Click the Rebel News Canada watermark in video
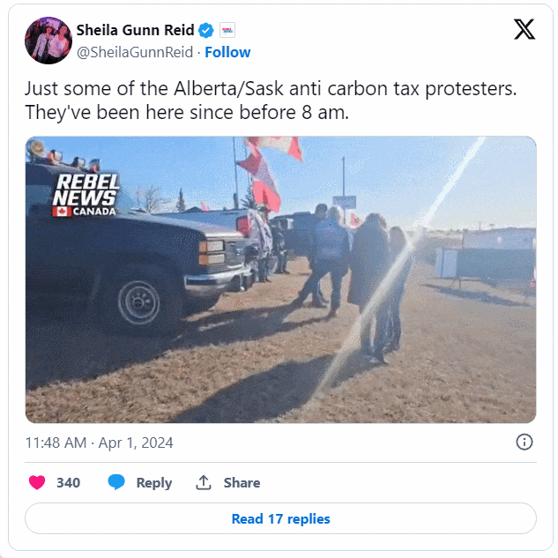 point(86,195)
